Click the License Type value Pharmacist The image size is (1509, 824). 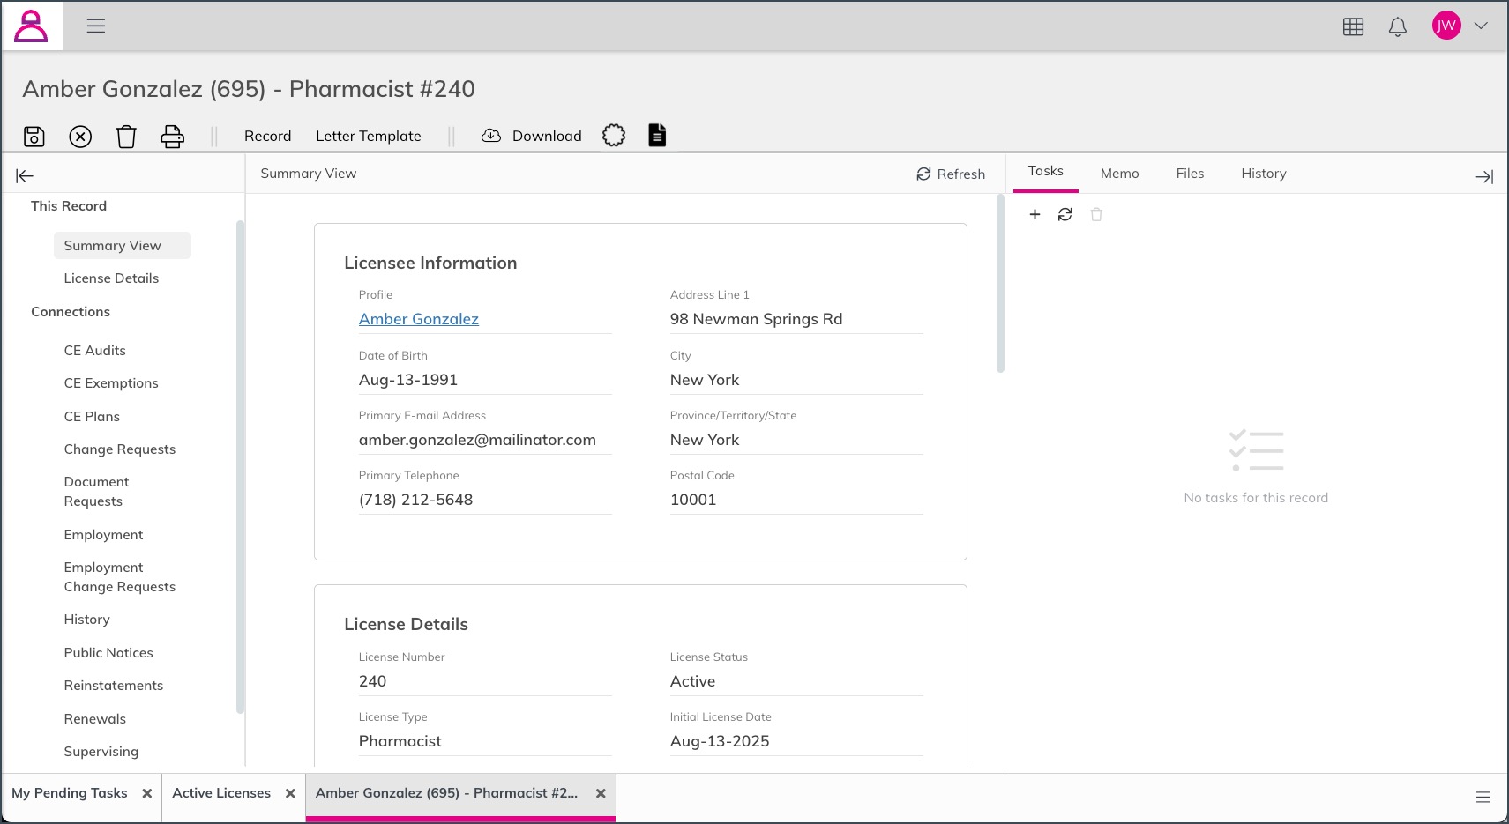(x=400, y=741)
